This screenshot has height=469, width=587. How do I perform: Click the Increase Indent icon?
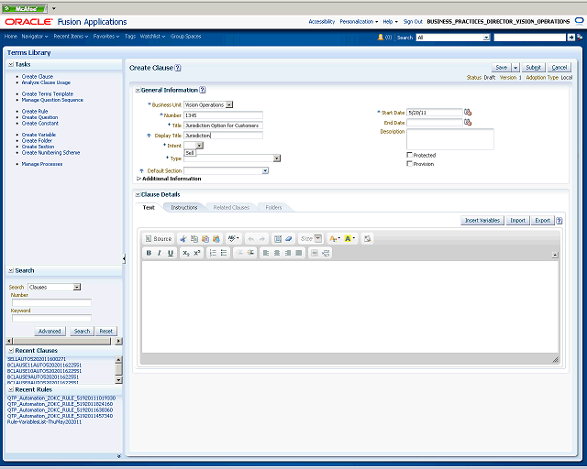(250, 253)
